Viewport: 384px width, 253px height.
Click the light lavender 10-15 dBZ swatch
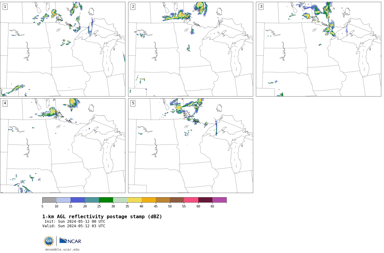(x=63, y=200)
